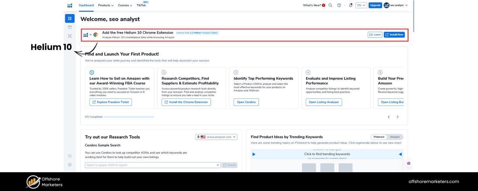Select the dashboard grid icon in sidebar
The image size is (478, 191).
click(70, 18)
